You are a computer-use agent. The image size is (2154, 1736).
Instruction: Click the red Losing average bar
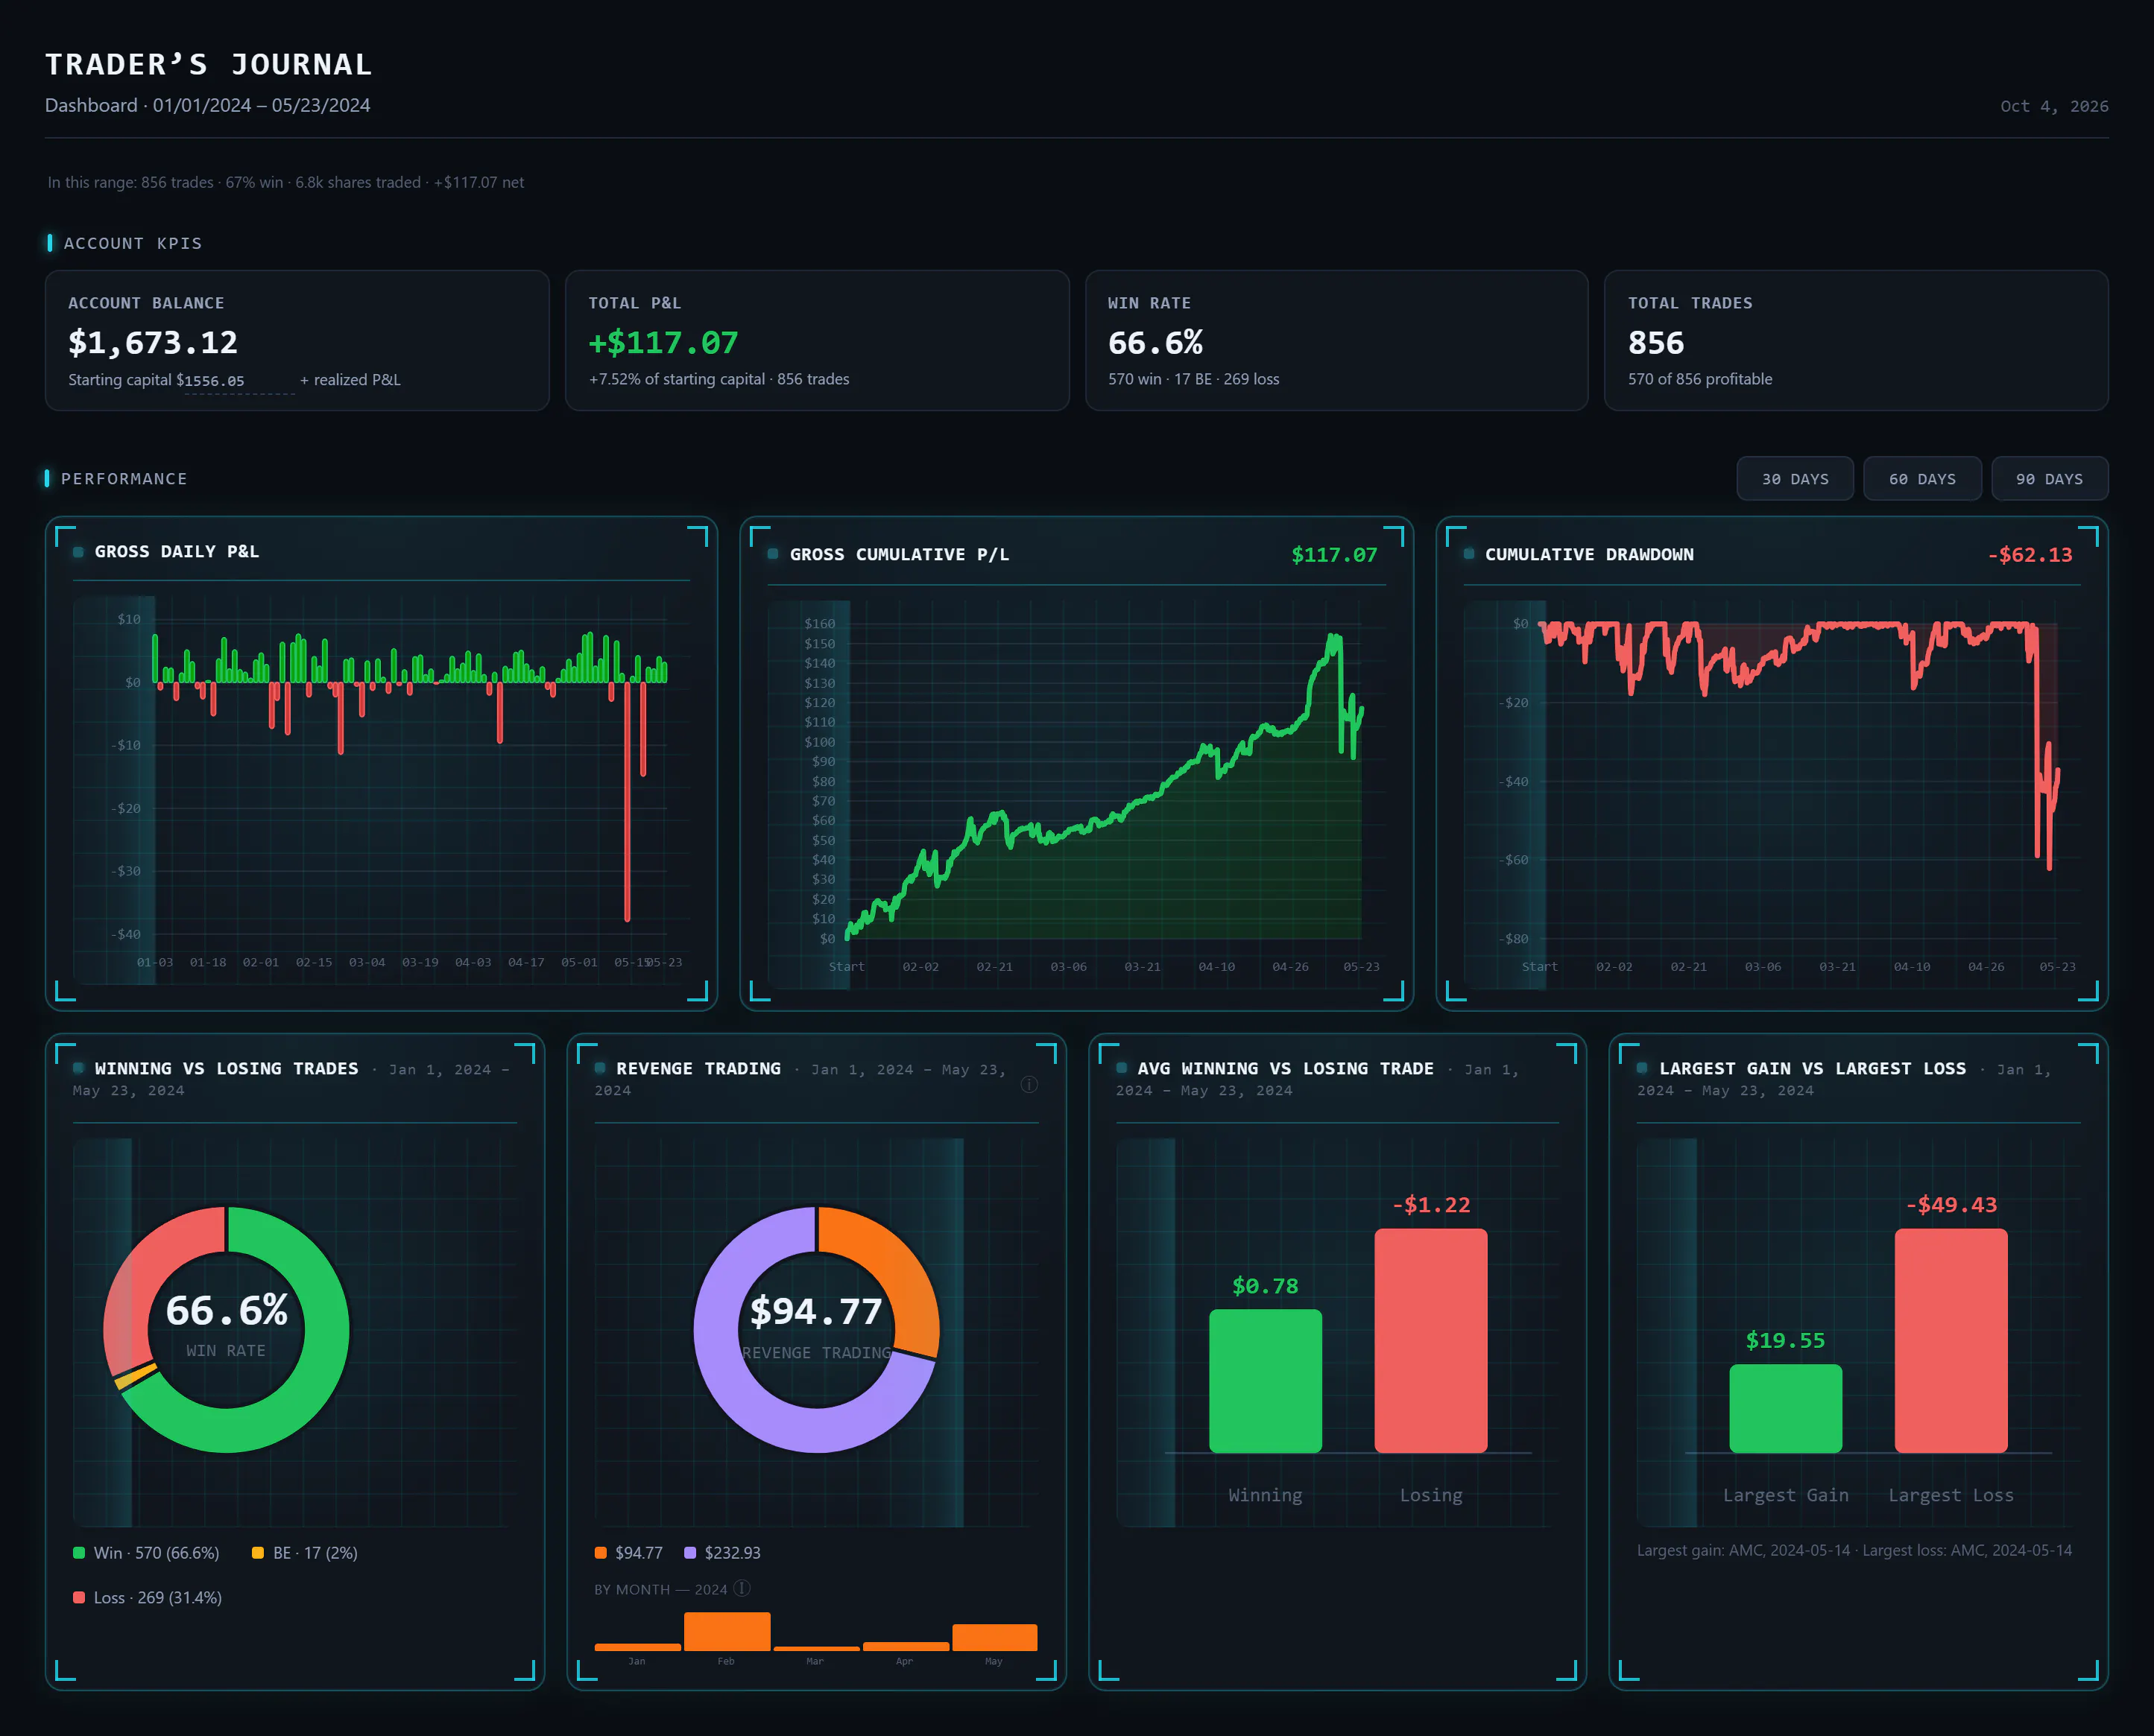point(1431,1341)
